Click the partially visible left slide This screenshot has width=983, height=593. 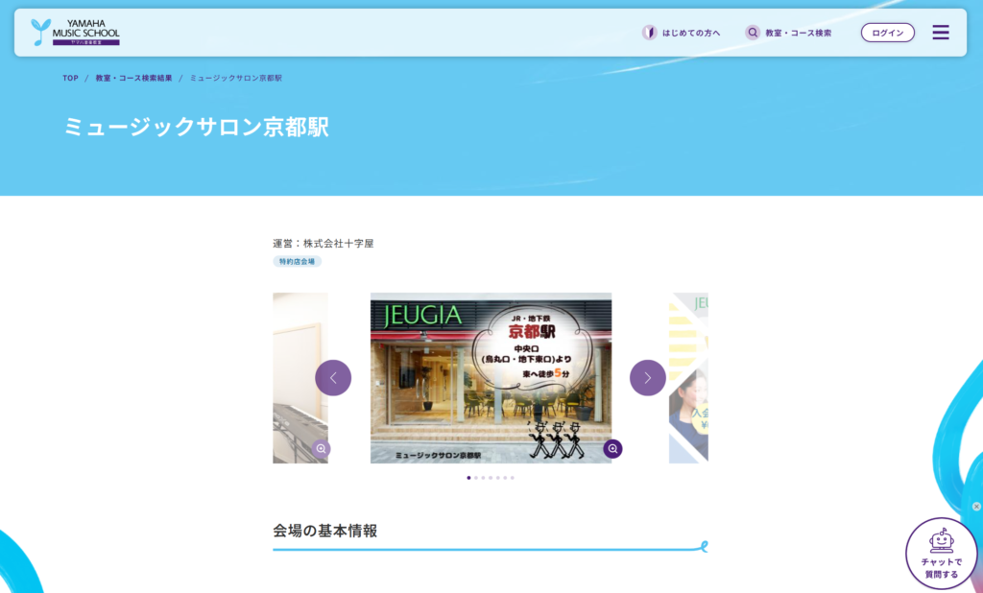click(300, 378)
